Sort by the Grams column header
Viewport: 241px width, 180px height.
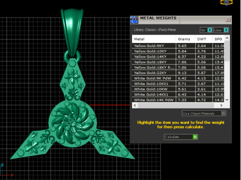(x=185, y=39)
